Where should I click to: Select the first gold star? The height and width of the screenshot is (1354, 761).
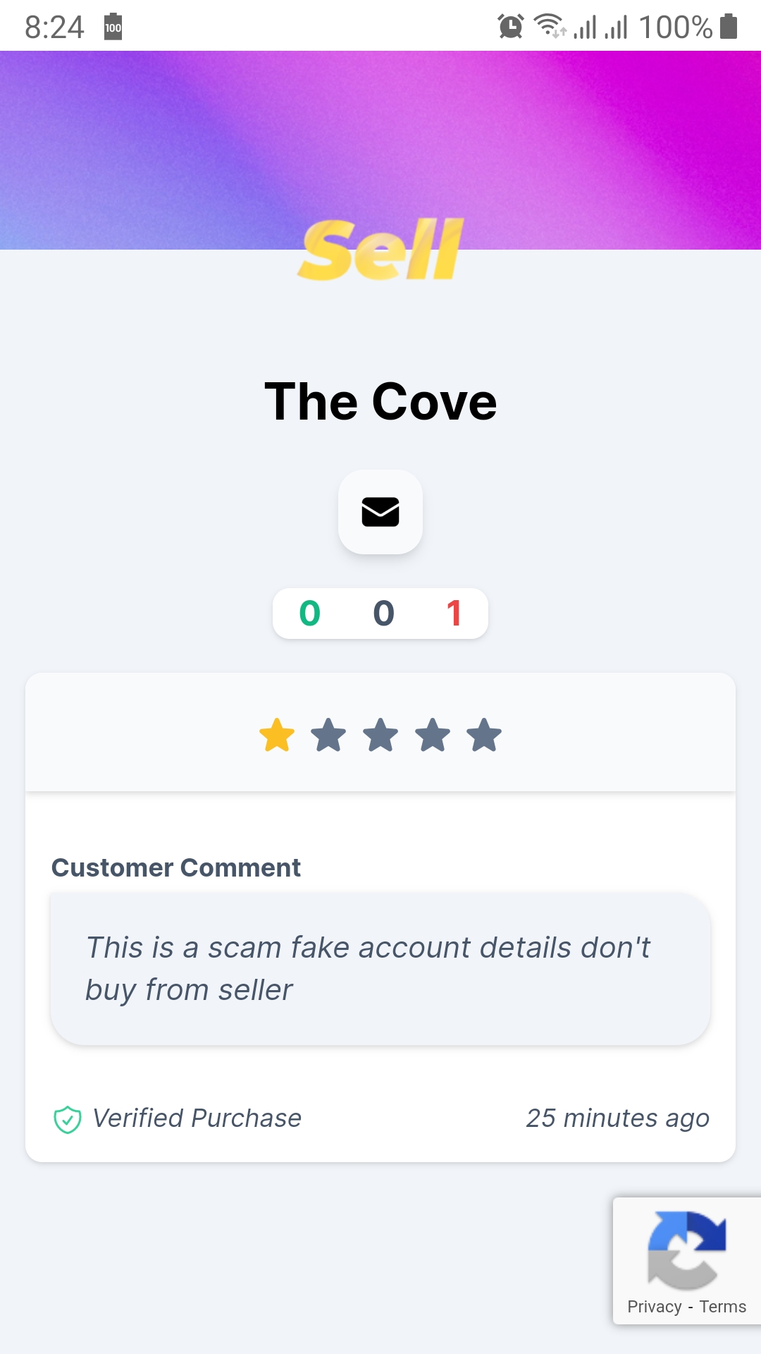point(277,735)
